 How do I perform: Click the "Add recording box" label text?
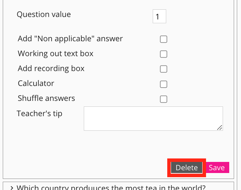click(51, 69)
